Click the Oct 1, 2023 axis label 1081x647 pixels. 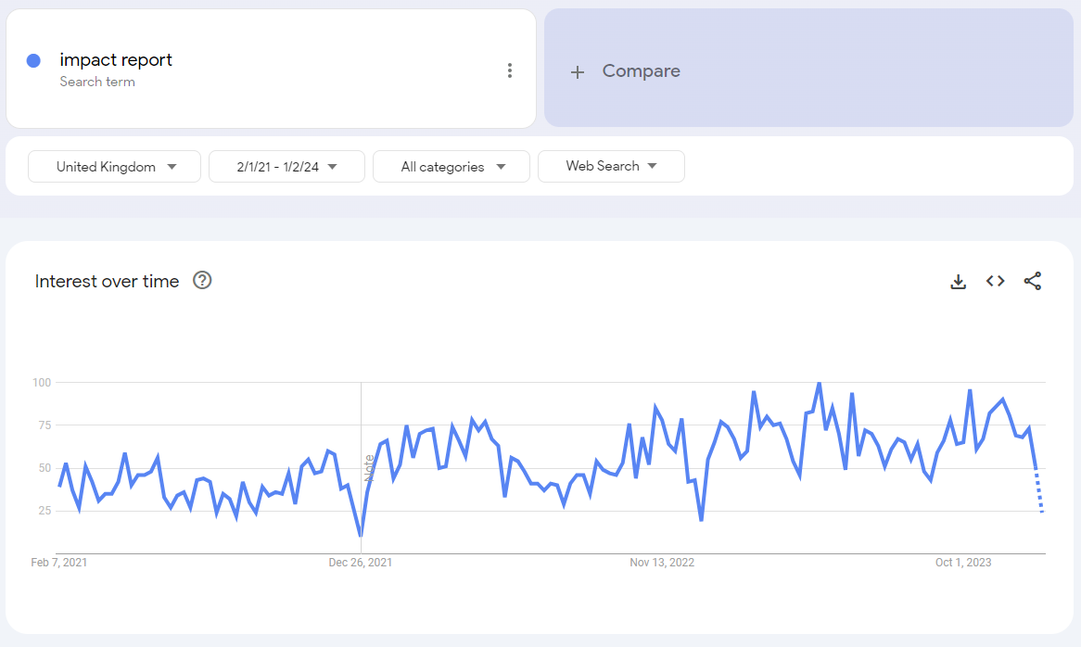(963, 563)
